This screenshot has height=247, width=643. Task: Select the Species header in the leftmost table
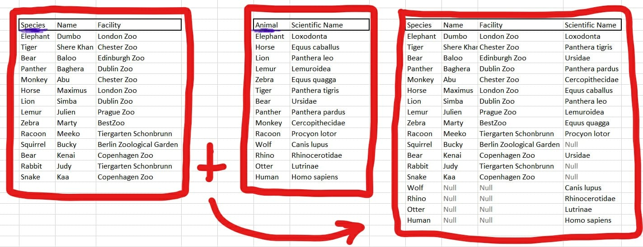pyautogui.click(x=33, y=25)
